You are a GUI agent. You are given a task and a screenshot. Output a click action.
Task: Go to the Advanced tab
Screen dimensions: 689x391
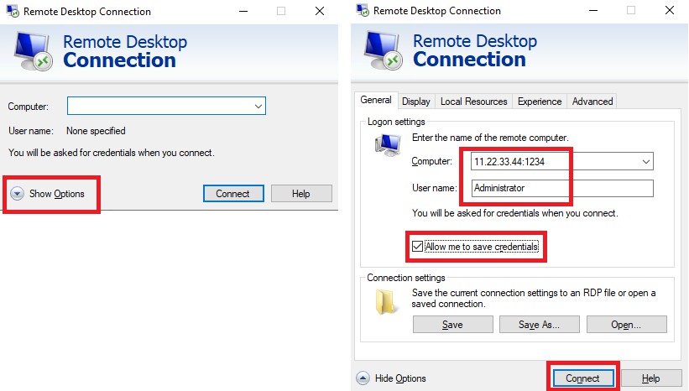[592, 102]
